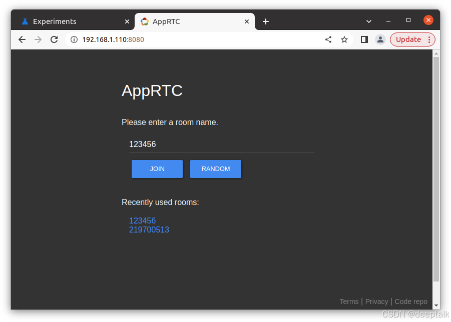Open the three-dot Chrome menu

[429, 39]
